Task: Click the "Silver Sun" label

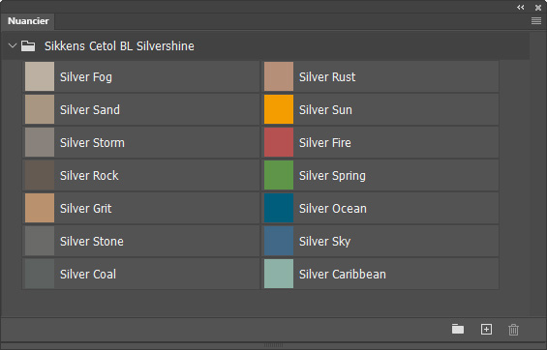Action: (x=325, y=109)
